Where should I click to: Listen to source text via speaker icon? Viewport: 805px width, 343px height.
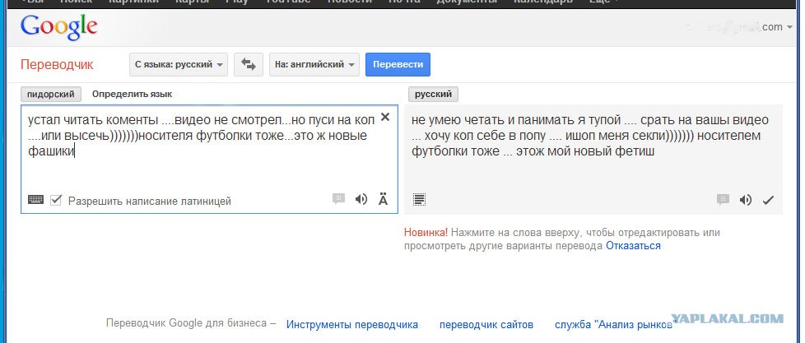tap(361, 199)
